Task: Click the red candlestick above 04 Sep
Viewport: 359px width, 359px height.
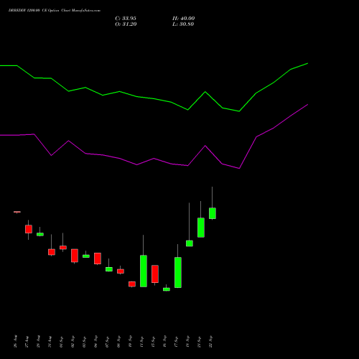Action: point(98,258)
